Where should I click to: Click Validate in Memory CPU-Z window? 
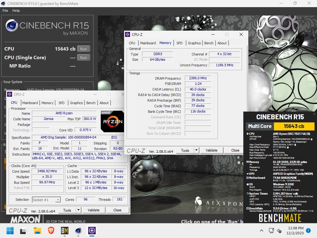[211, 150]
